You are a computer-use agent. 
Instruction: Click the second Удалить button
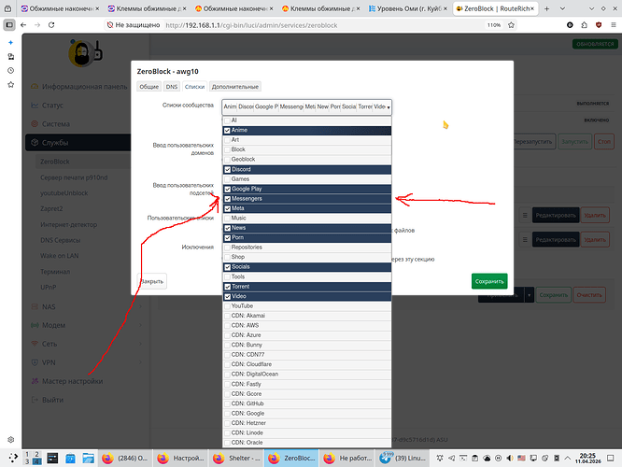595,240
